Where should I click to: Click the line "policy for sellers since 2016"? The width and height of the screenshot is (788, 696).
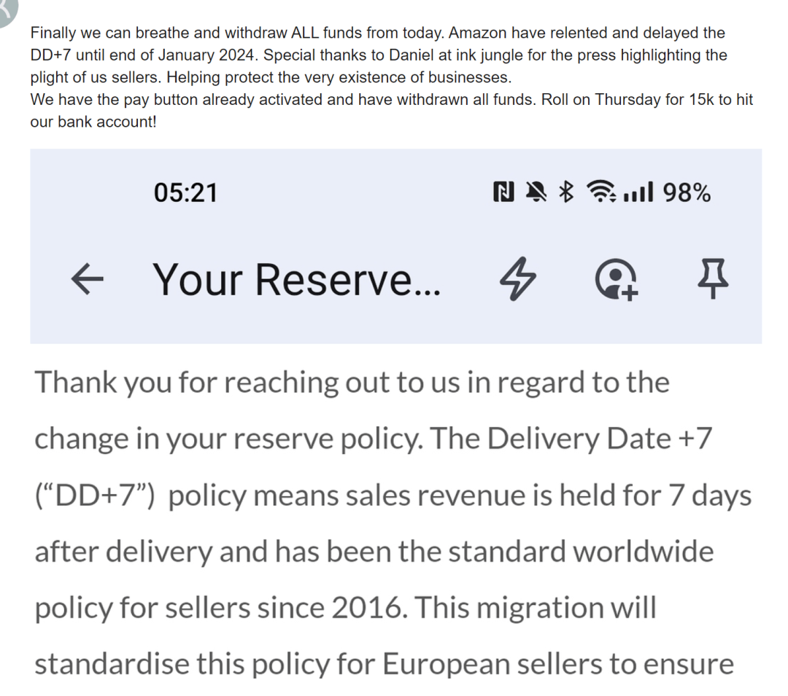pyautogui.click(x=345, y=608)
